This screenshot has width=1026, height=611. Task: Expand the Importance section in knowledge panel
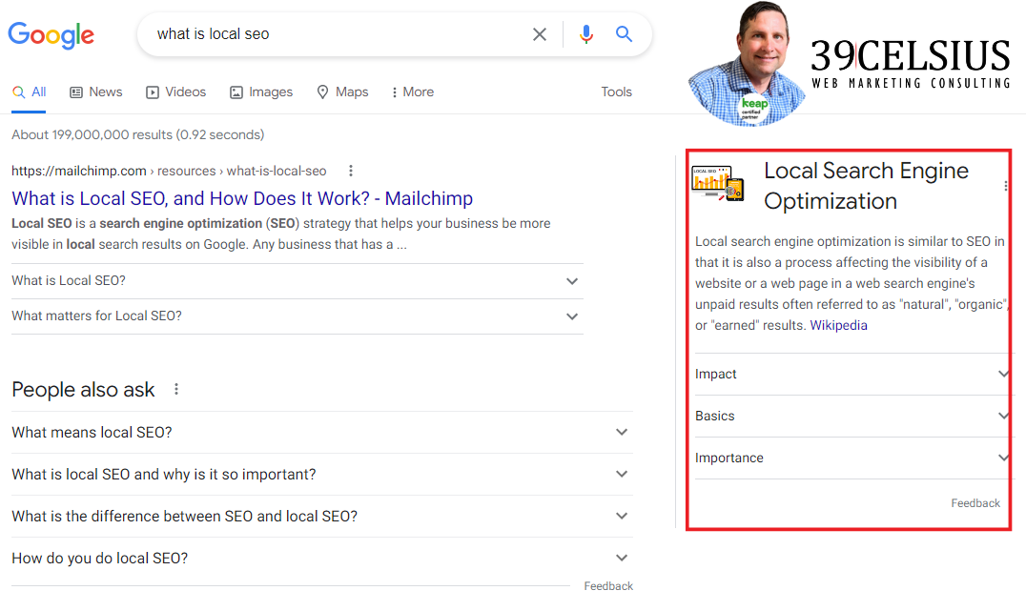coord(852,458)
